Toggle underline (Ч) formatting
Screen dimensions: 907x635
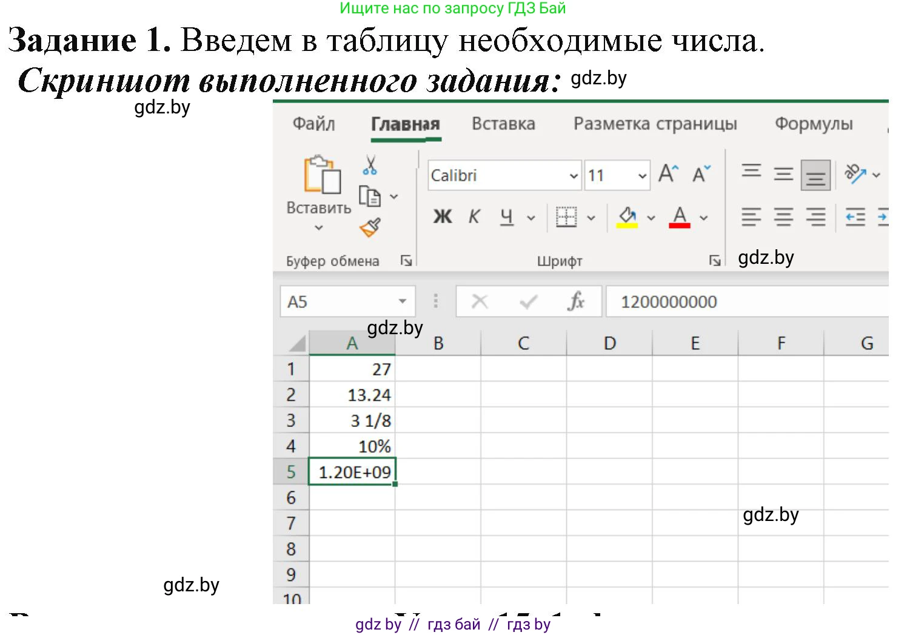click(506, 217)
